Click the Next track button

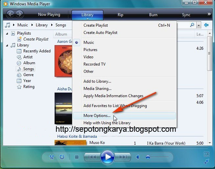123,157
